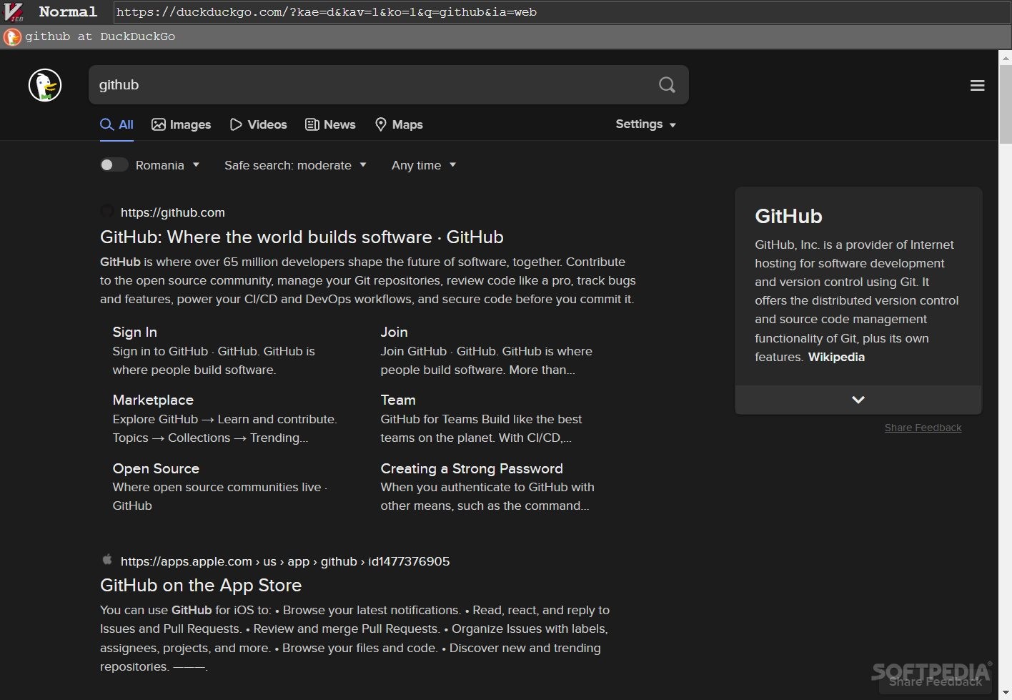Screen dimensions: 1012x700
Task: Click the Sign In sitelink description text
Action: pos(214,360)
